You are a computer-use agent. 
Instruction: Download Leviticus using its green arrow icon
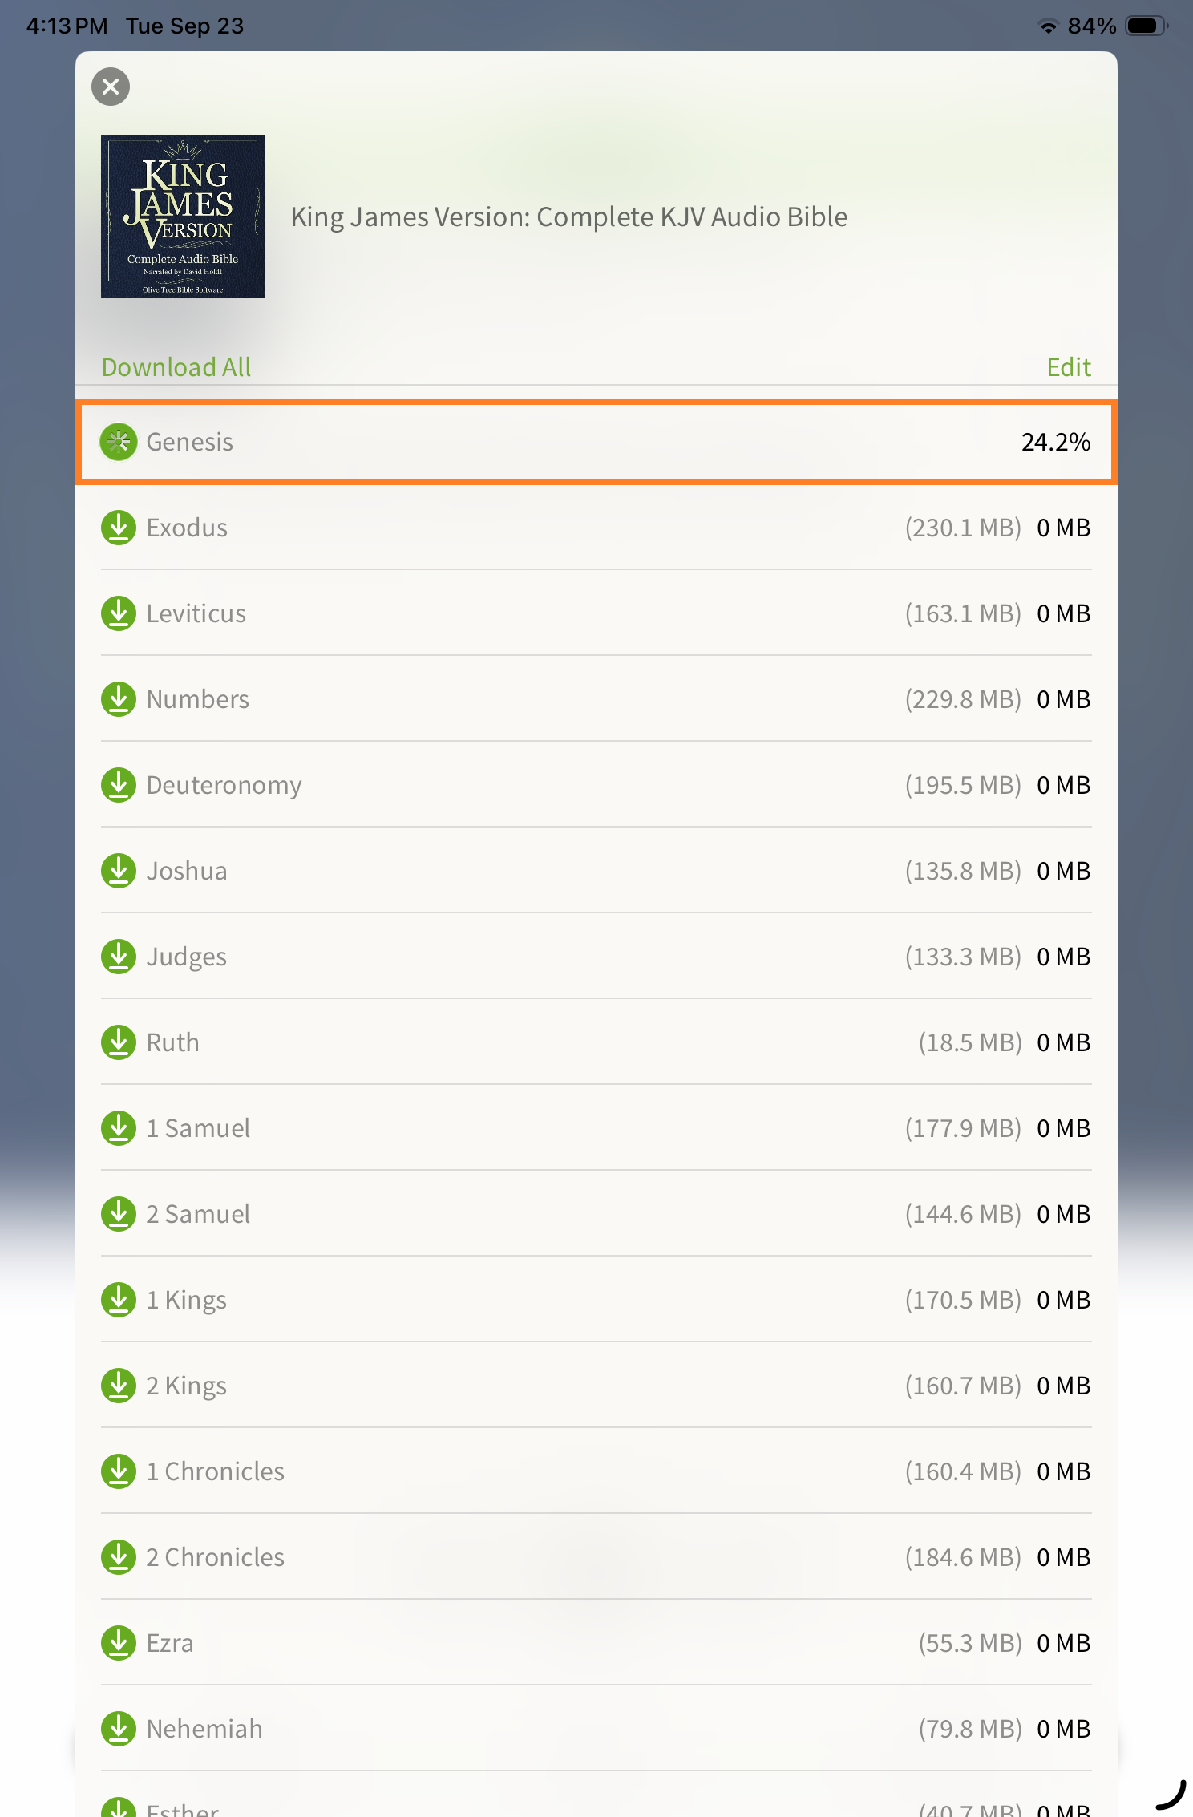pyautogui.click(x=119, y=613)
